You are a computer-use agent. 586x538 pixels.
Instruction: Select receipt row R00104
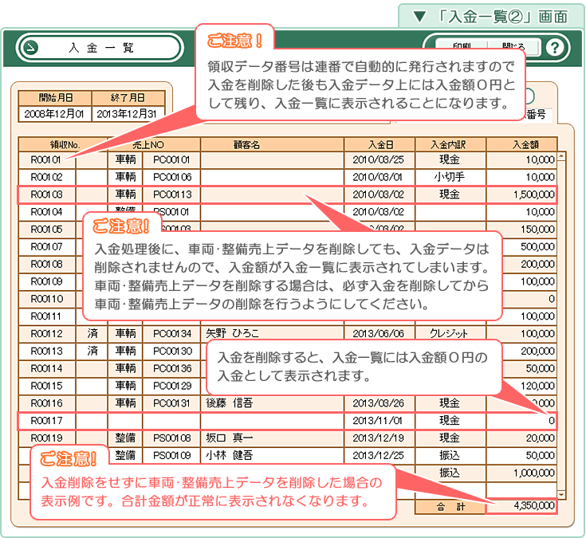[287, 212]
